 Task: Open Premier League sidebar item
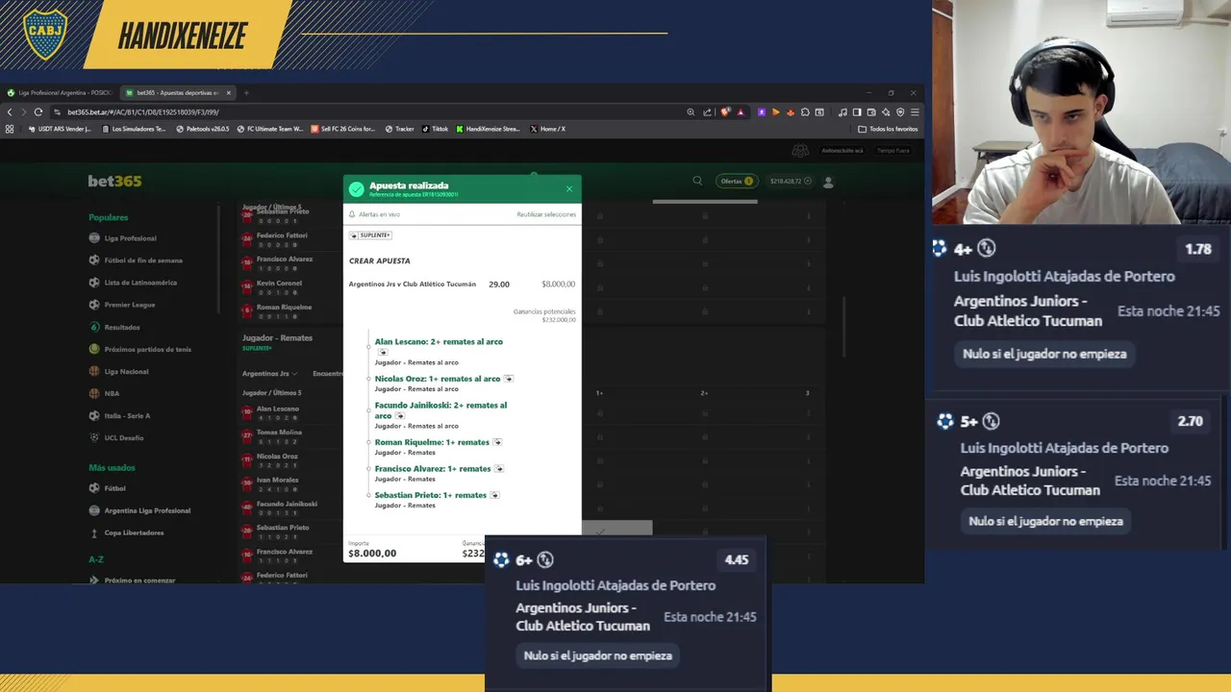pyautogui.click(x=122, y=305)
